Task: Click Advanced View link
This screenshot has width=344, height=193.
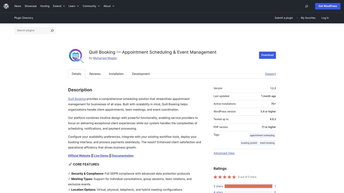Action: click(x=224, y=153)
